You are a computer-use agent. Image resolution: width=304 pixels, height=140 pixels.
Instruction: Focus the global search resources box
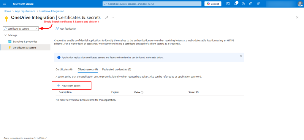[x=152, y=4]
